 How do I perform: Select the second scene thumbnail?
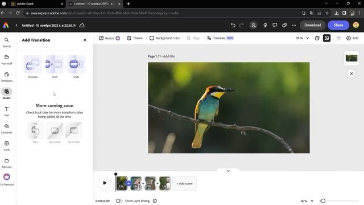pos(136,183)
